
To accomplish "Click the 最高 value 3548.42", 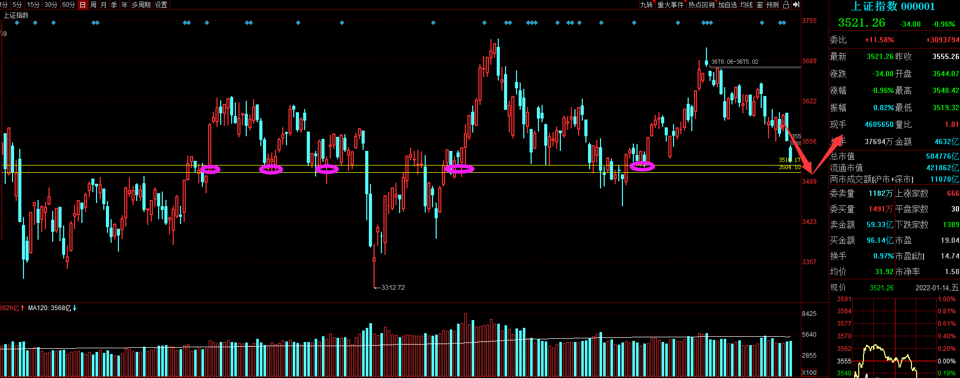I will coord(945,90).
